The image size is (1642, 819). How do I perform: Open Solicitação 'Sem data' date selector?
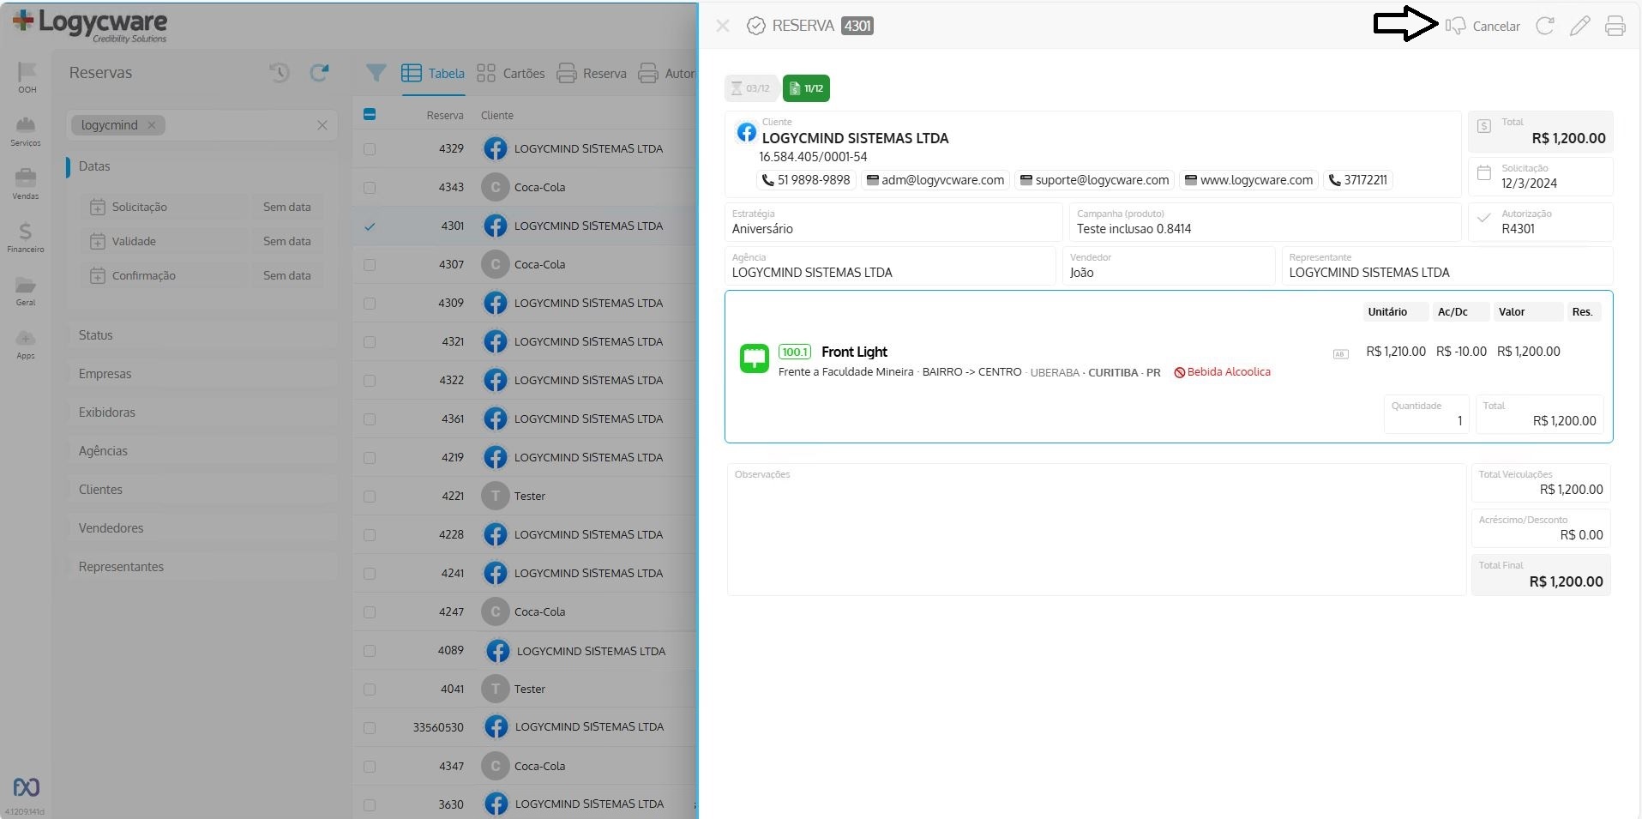tap(287, 207)
